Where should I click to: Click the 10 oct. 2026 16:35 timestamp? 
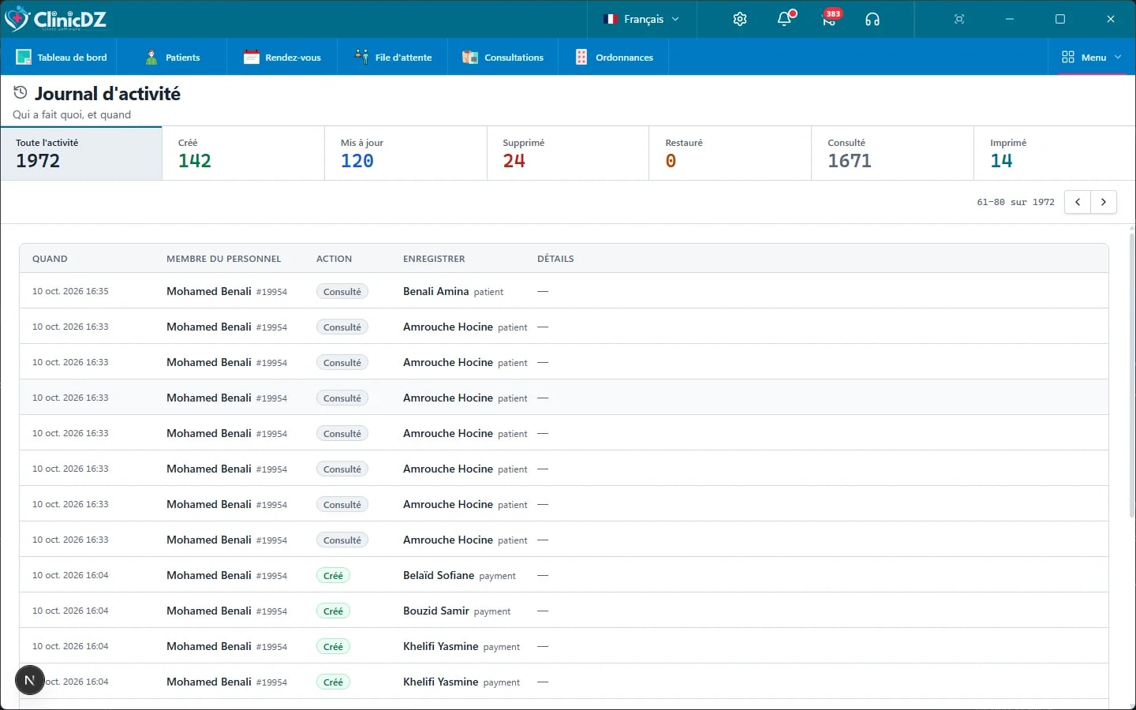(x=70, y=291)
